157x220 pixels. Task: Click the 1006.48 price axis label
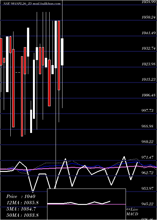[149, 95]
